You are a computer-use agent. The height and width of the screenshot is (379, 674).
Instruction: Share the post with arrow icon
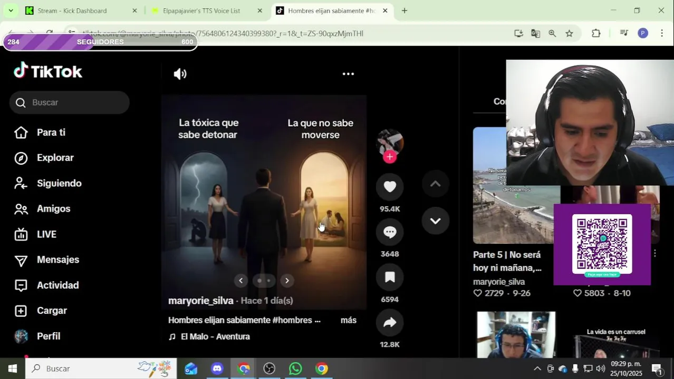point(390,323)
